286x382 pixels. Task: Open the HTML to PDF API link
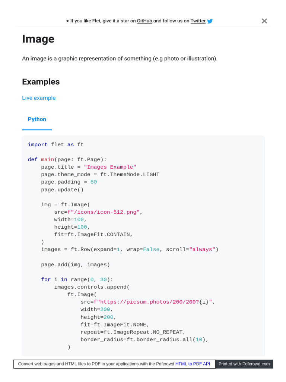tap(193, 364)
